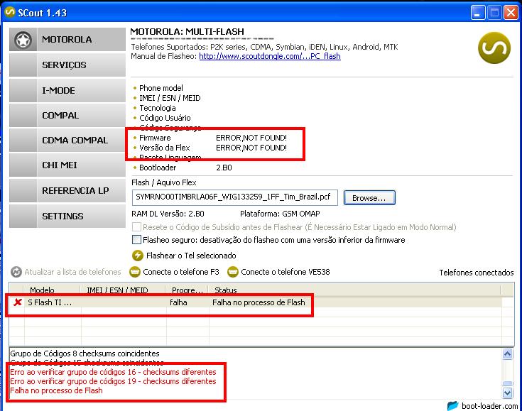Select error line for grupo de códigos 16
Image resolution: width=522 pixels, height=411 pixels.
113,372
